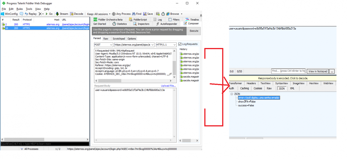Open the Tools menu
This screenshot has height=159, width=347.
[x=29, y=9]
